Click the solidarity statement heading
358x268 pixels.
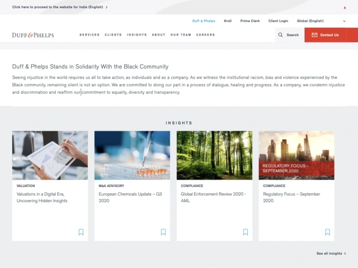coord(90,66)
